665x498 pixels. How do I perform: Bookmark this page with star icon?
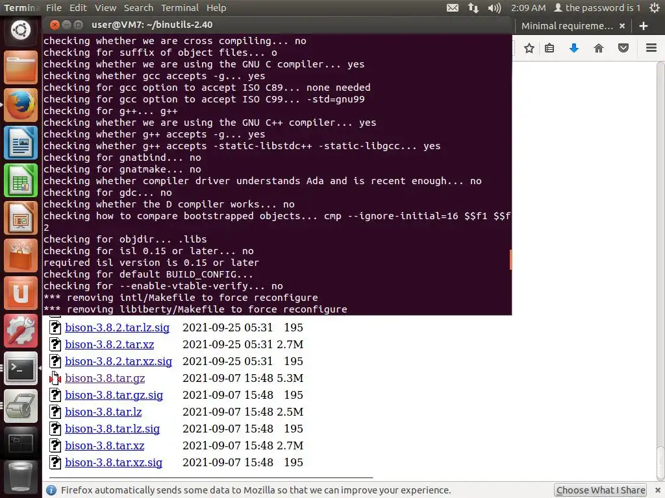[x=529, y=48]
